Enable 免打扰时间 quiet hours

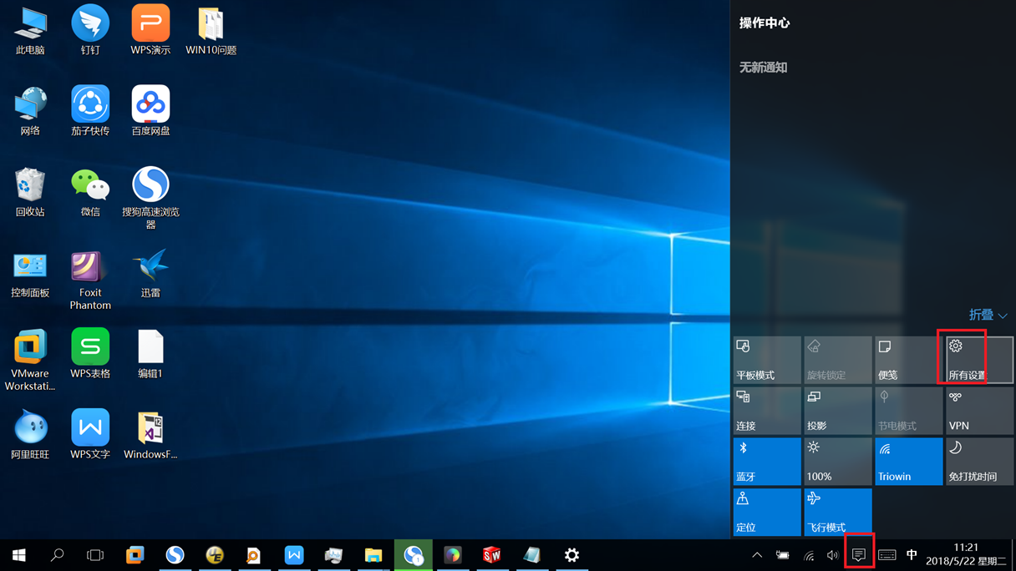tap(980, 462)
